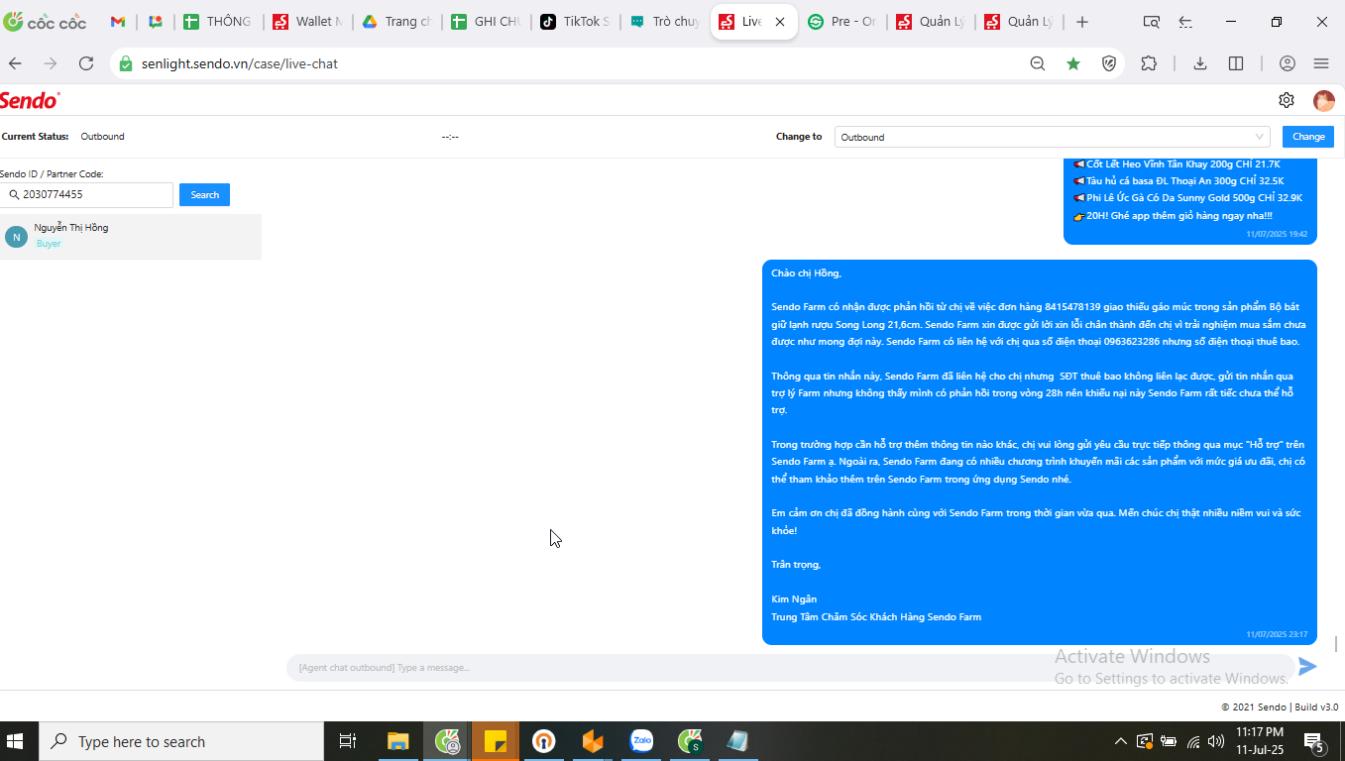Click the 11/07/2025 19:42 timestamp

tap(1278, 234)
